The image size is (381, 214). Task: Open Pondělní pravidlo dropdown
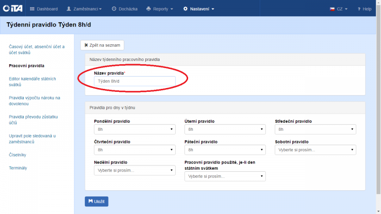[134, 129]
